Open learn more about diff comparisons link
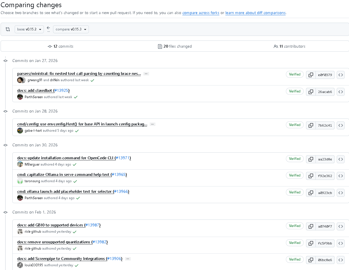Image resolution: width=349 pixels, height=270 pixels. 256,13
